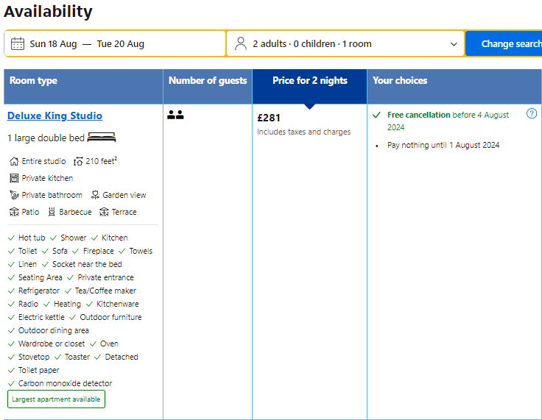542x420 pixels.
Task: Click the two-guests occupancy icon
Action: [175, 115]
